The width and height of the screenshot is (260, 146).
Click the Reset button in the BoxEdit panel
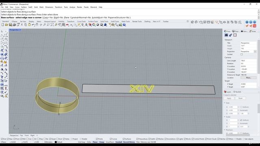tap(240, 98)
